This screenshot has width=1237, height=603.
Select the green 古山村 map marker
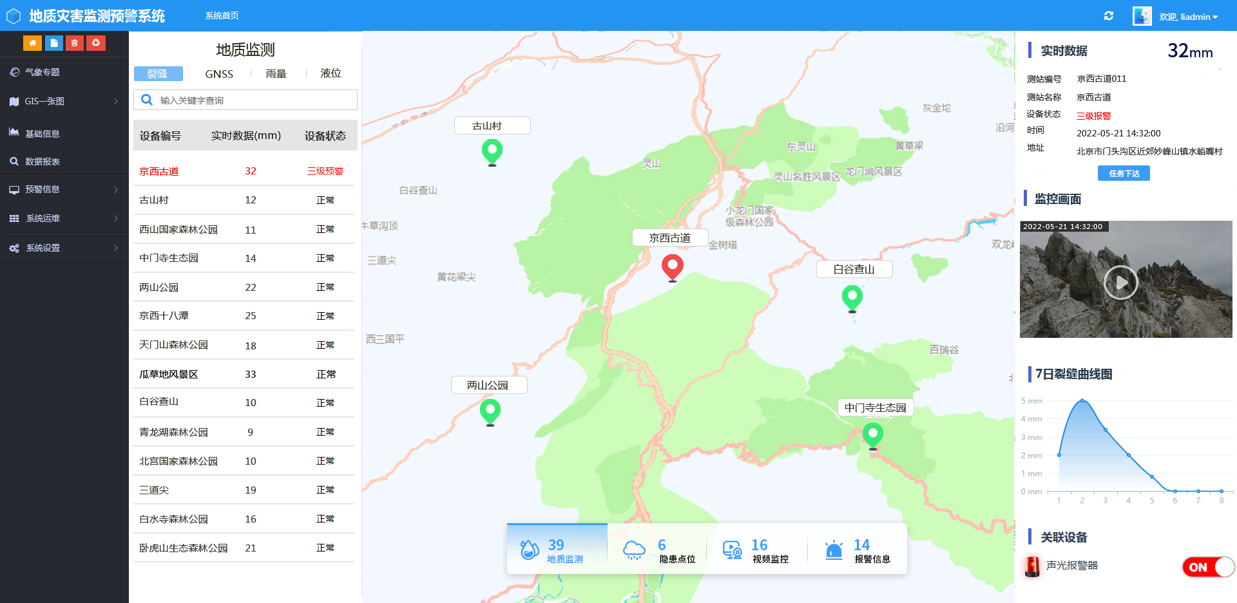click(x=492, y=152)
